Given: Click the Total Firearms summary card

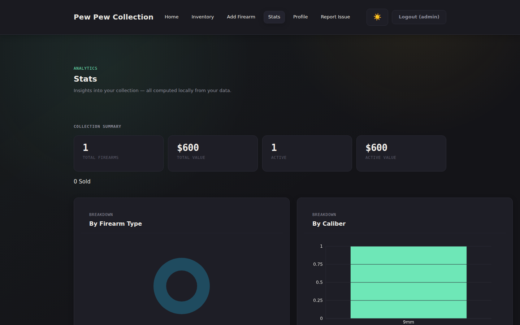Looking at the screenshot, I should [118, 153].
